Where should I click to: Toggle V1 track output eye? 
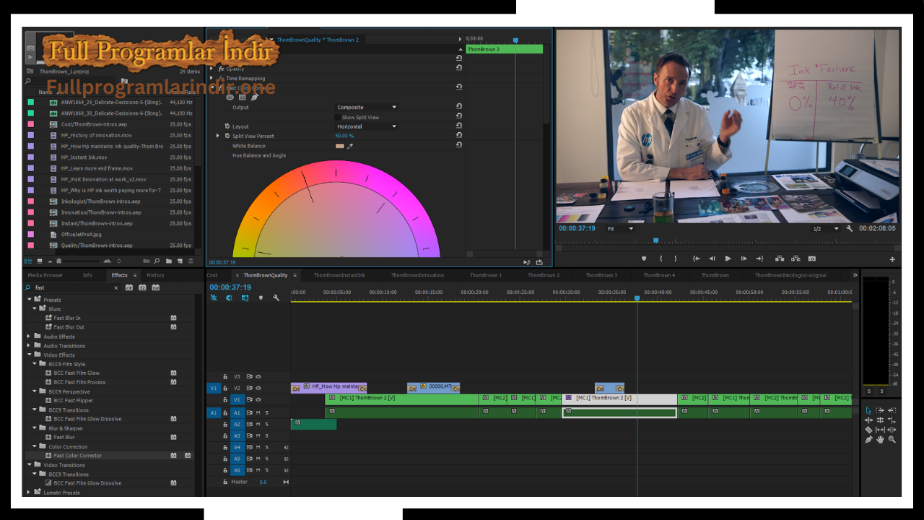tap(258, 399)
